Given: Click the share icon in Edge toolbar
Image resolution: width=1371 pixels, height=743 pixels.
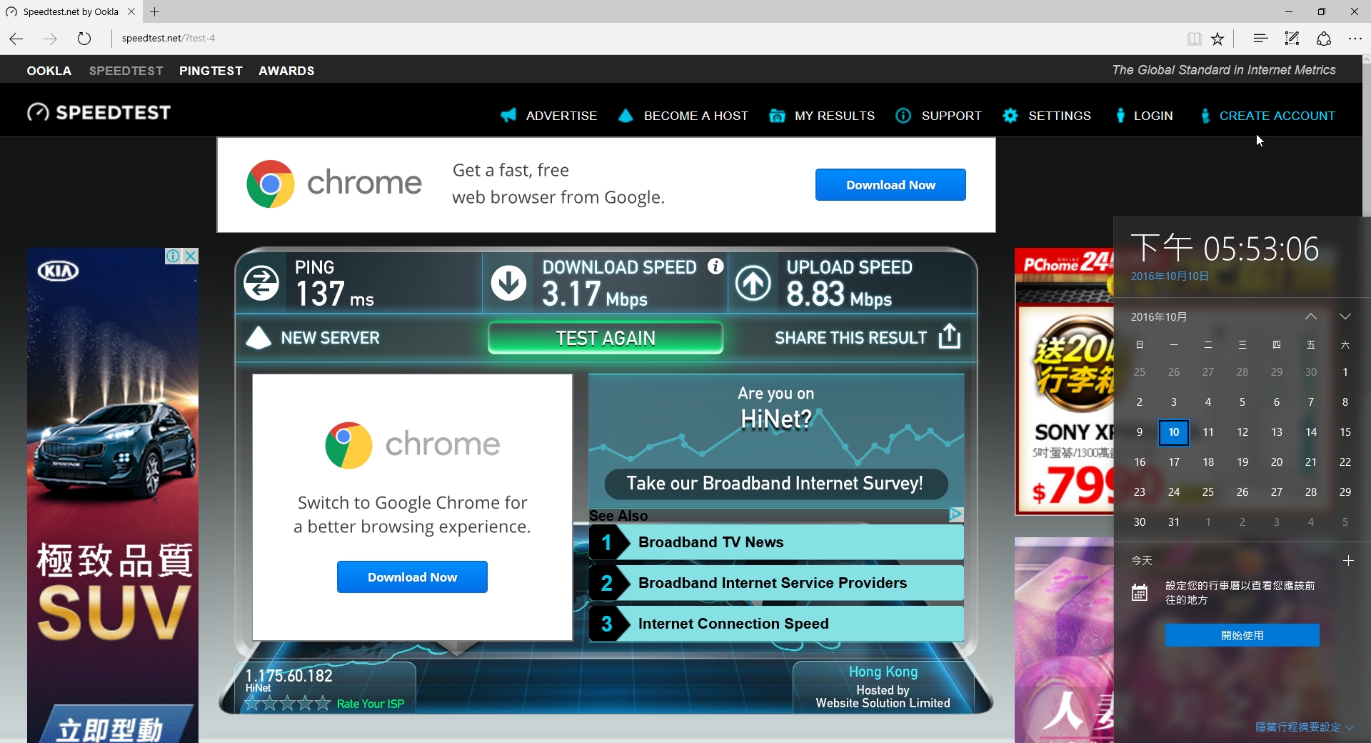Looking at the screenshot, I should point(1323,39).
